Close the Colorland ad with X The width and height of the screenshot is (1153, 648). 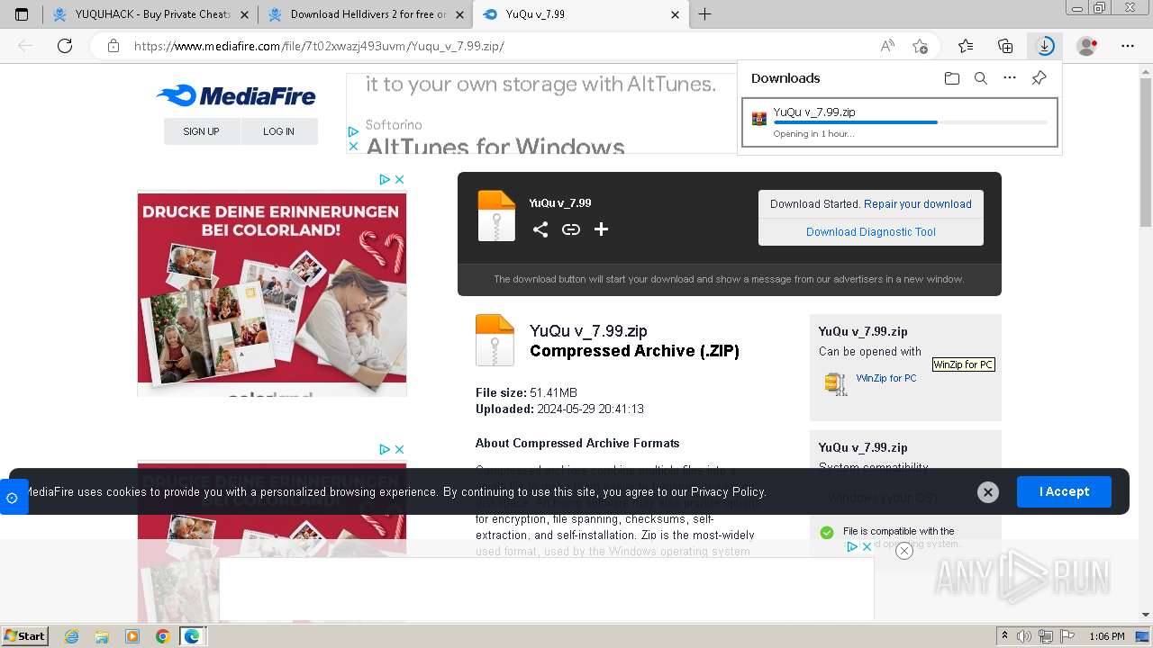point(400,180)
